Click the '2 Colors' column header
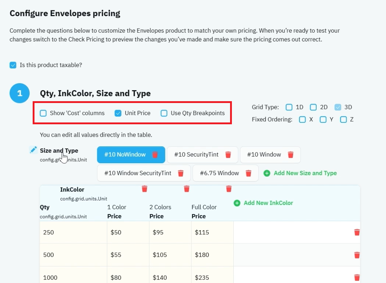Viewport: 386px width, 283px height. (160, 207)
